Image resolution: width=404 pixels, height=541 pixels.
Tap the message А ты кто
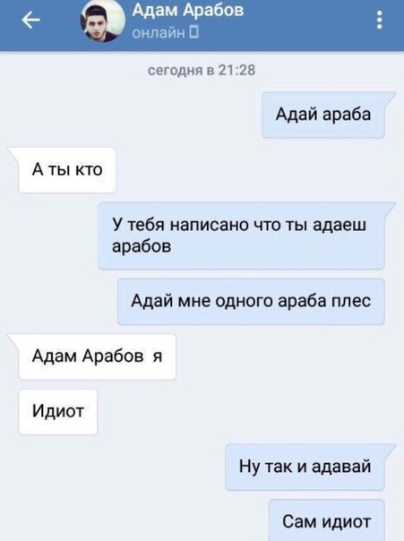click(67, 170)
